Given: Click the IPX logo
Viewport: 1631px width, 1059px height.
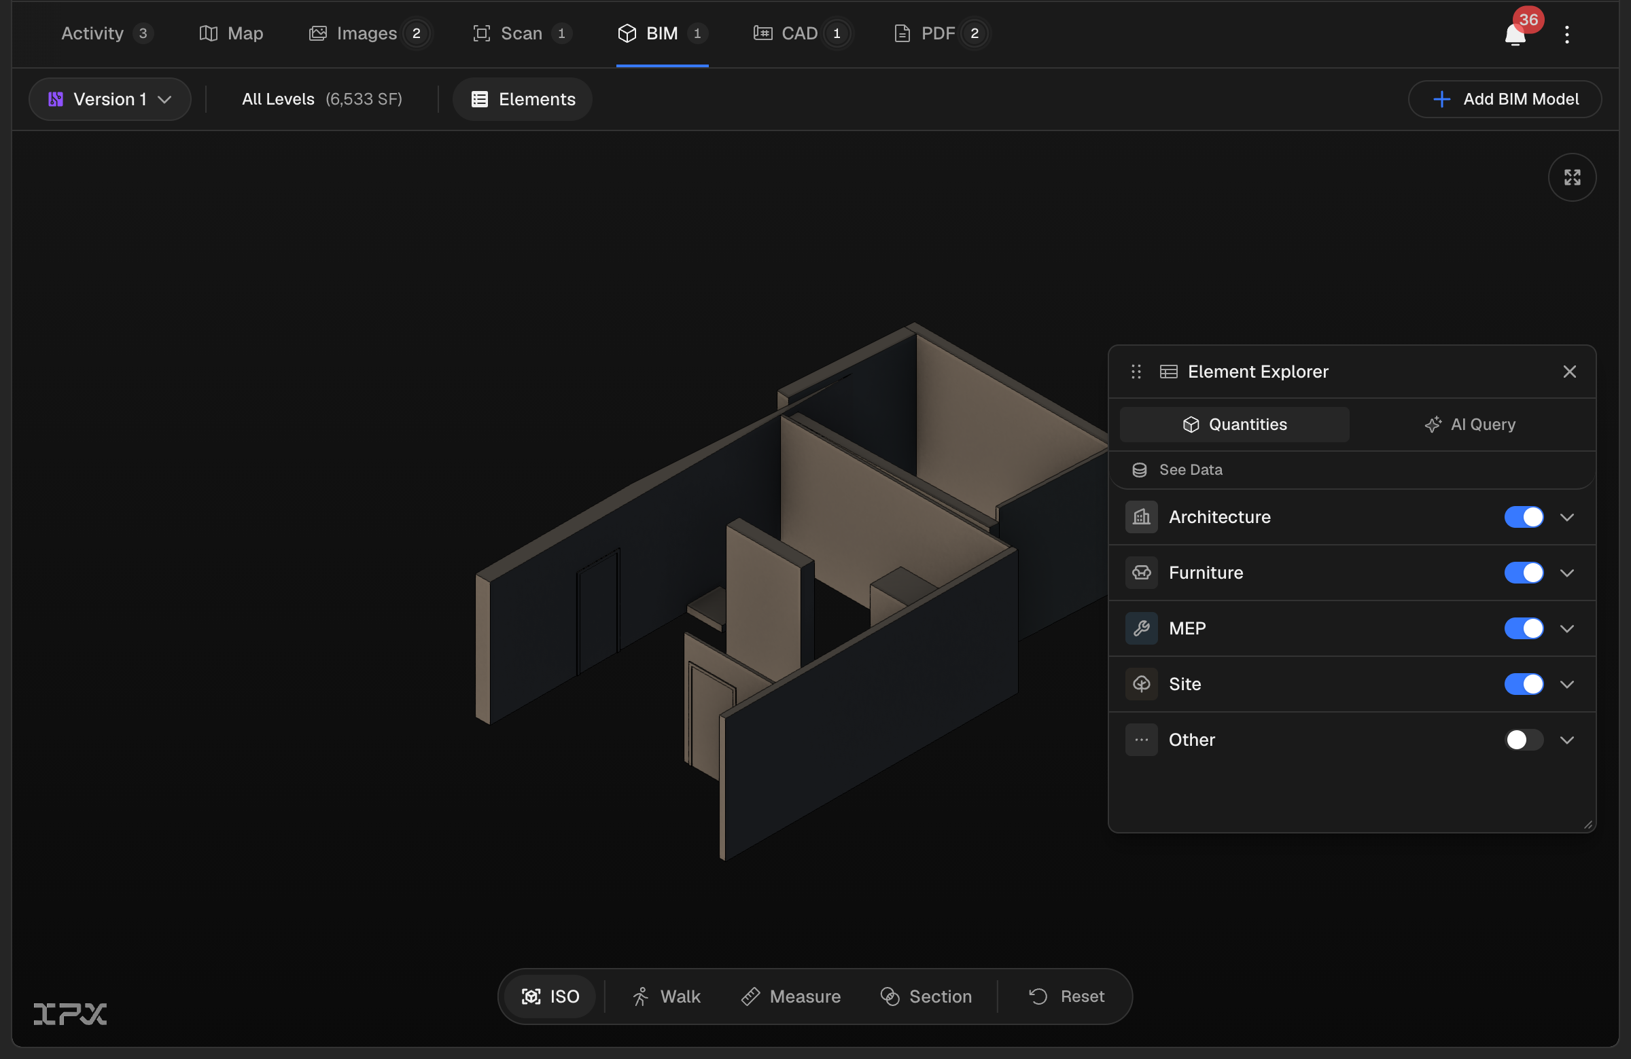Looking at the screenshot, I should (x=71, y=1013).
